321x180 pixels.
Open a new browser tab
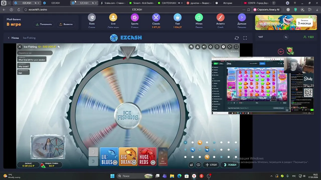coord(274,3)
